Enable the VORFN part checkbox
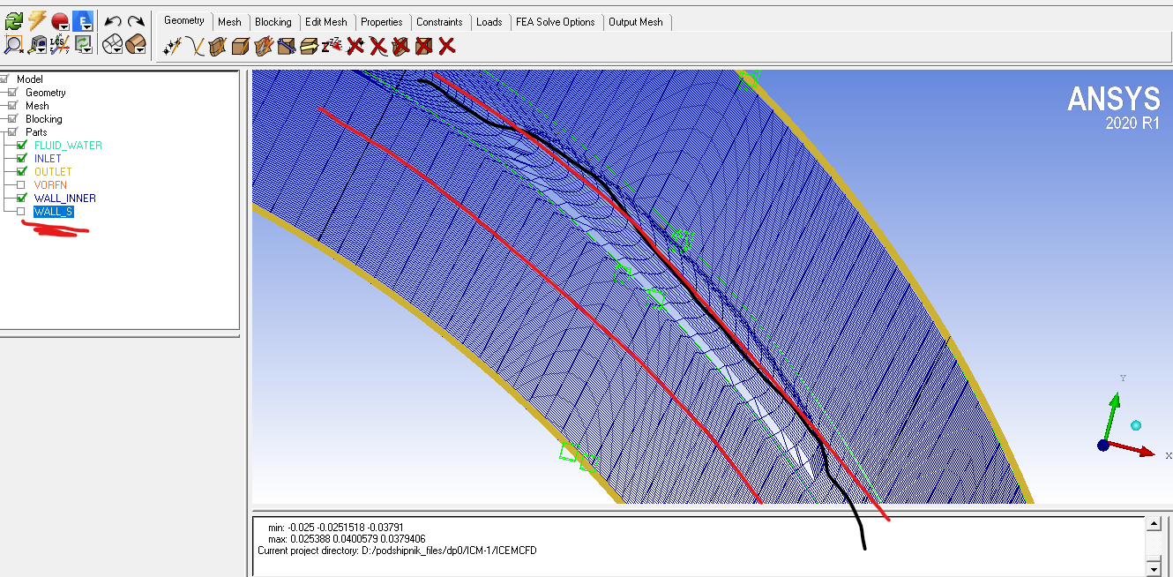This screenshot has width=1173, height=577. tap(21, 185)
